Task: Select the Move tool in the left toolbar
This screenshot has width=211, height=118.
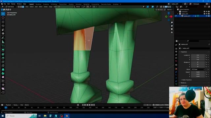Action: 3,22
